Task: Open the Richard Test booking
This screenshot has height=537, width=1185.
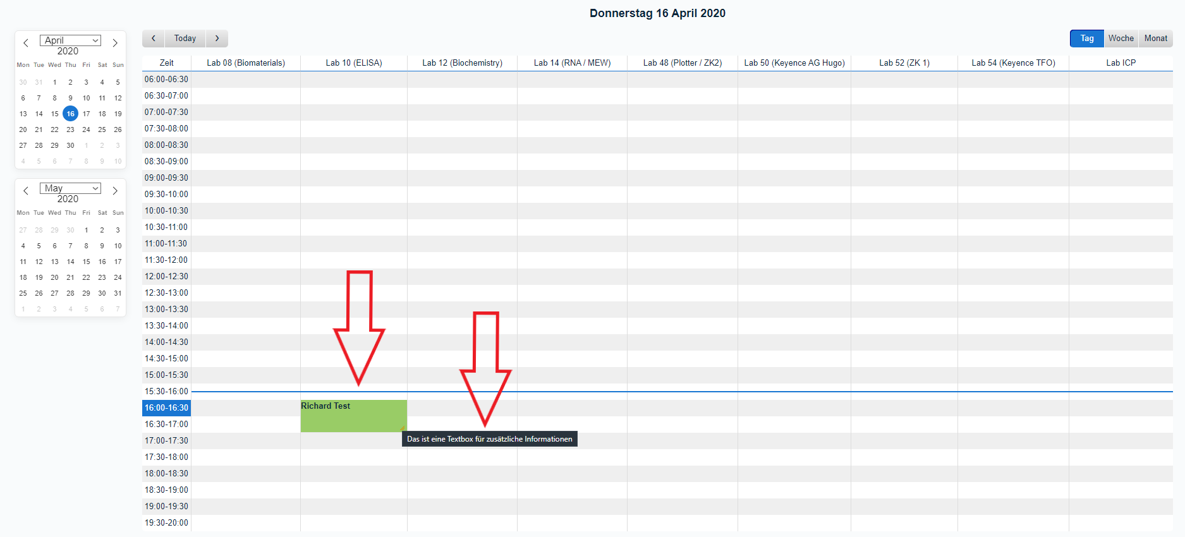Action: pos(353,416)
